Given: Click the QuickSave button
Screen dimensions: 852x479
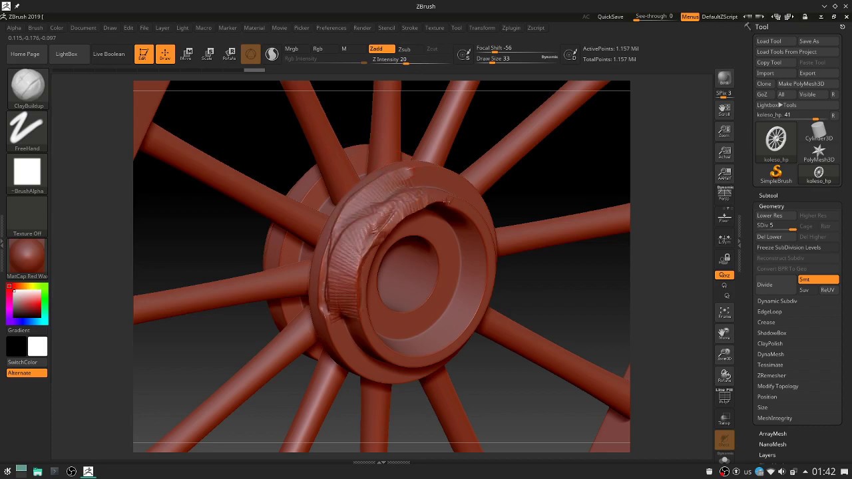Looking at the screenshot, I should point(610,17).
